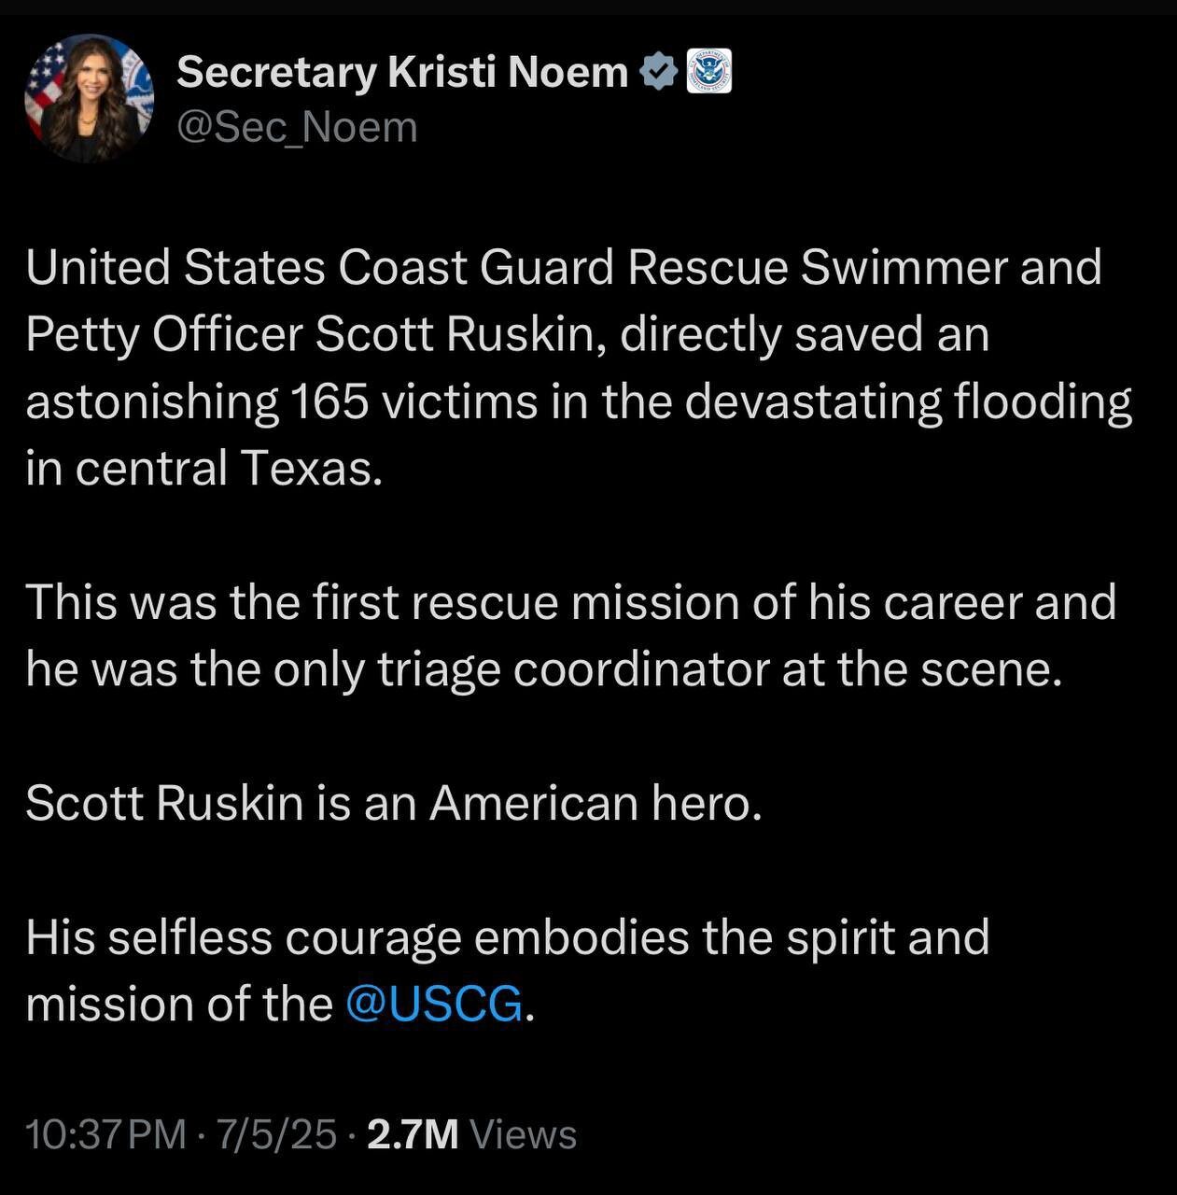This screenshot has width=1177, height=1195.
Task: Open the Secretary Kristi Noem display name
Action: [402, 73]
